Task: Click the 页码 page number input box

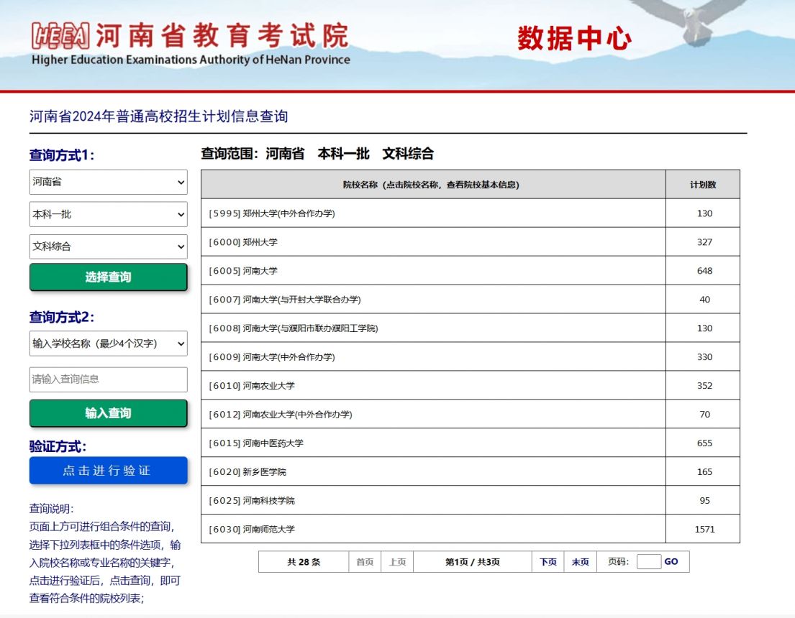Action: (x=648, y=561)
